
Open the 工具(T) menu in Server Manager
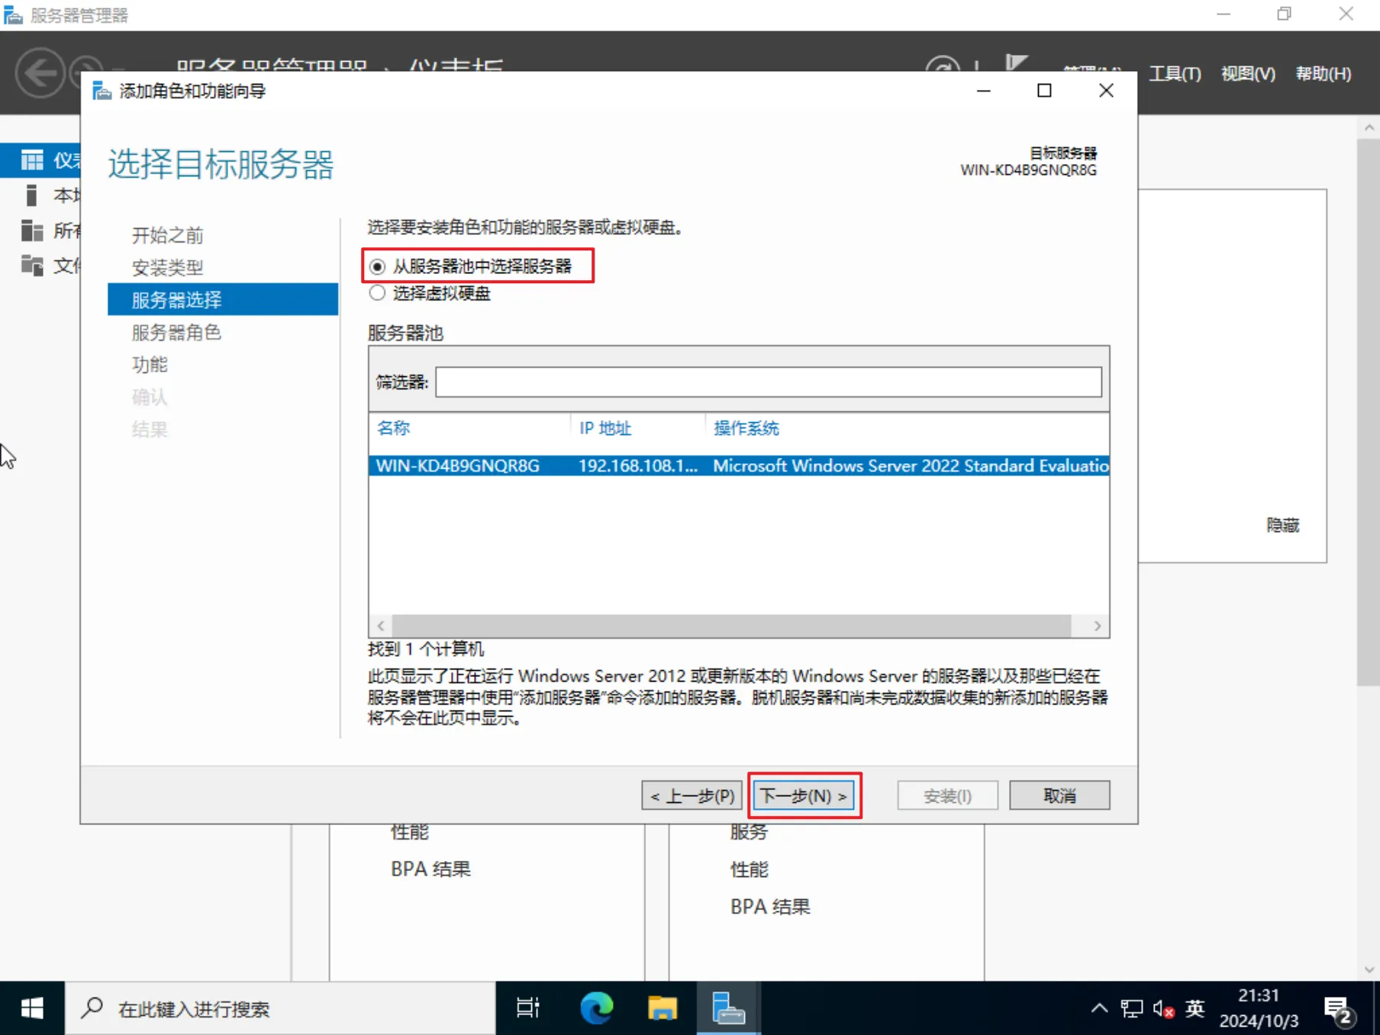[x=1175, y=73]
